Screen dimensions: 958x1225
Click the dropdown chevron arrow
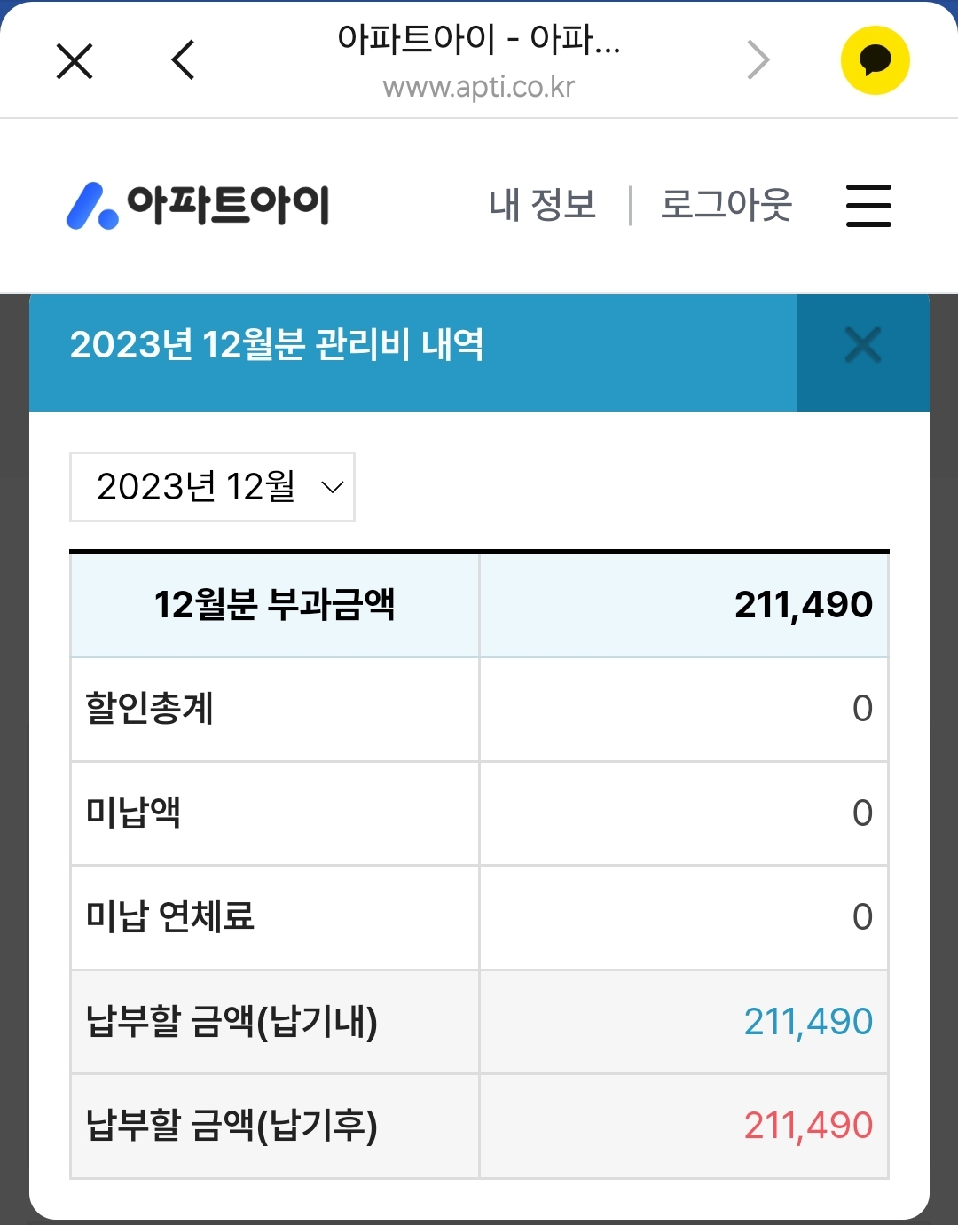[x=332, y=487]
